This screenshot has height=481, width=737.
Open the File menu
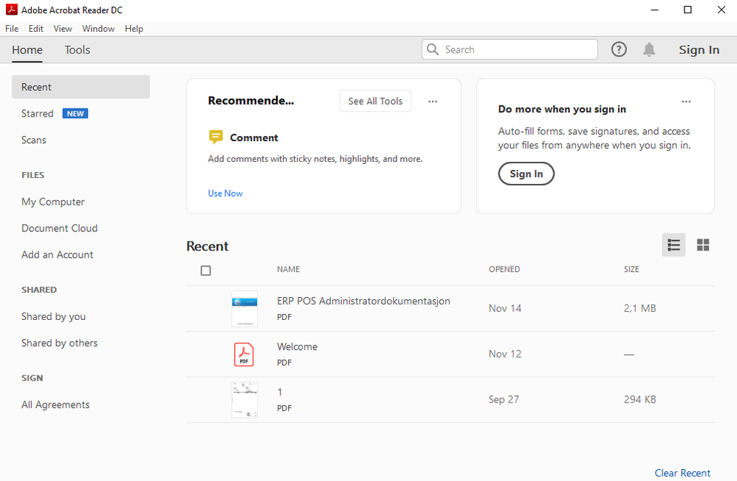click(x=12, y=29)
